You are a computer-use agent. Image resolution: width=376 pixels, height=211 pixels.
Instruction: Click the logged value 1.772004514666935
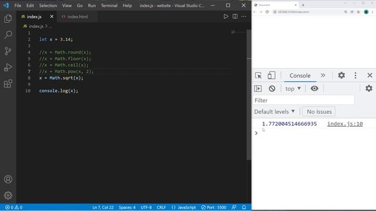(289, 124)
